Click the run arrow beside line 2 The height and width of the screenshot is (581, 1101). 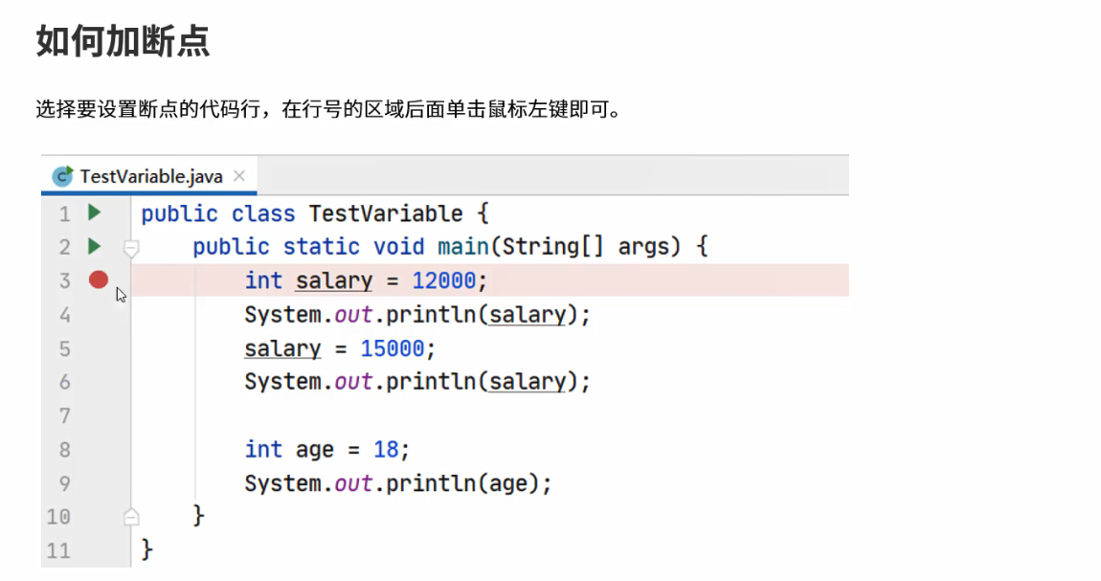click(x=95, y=246)
